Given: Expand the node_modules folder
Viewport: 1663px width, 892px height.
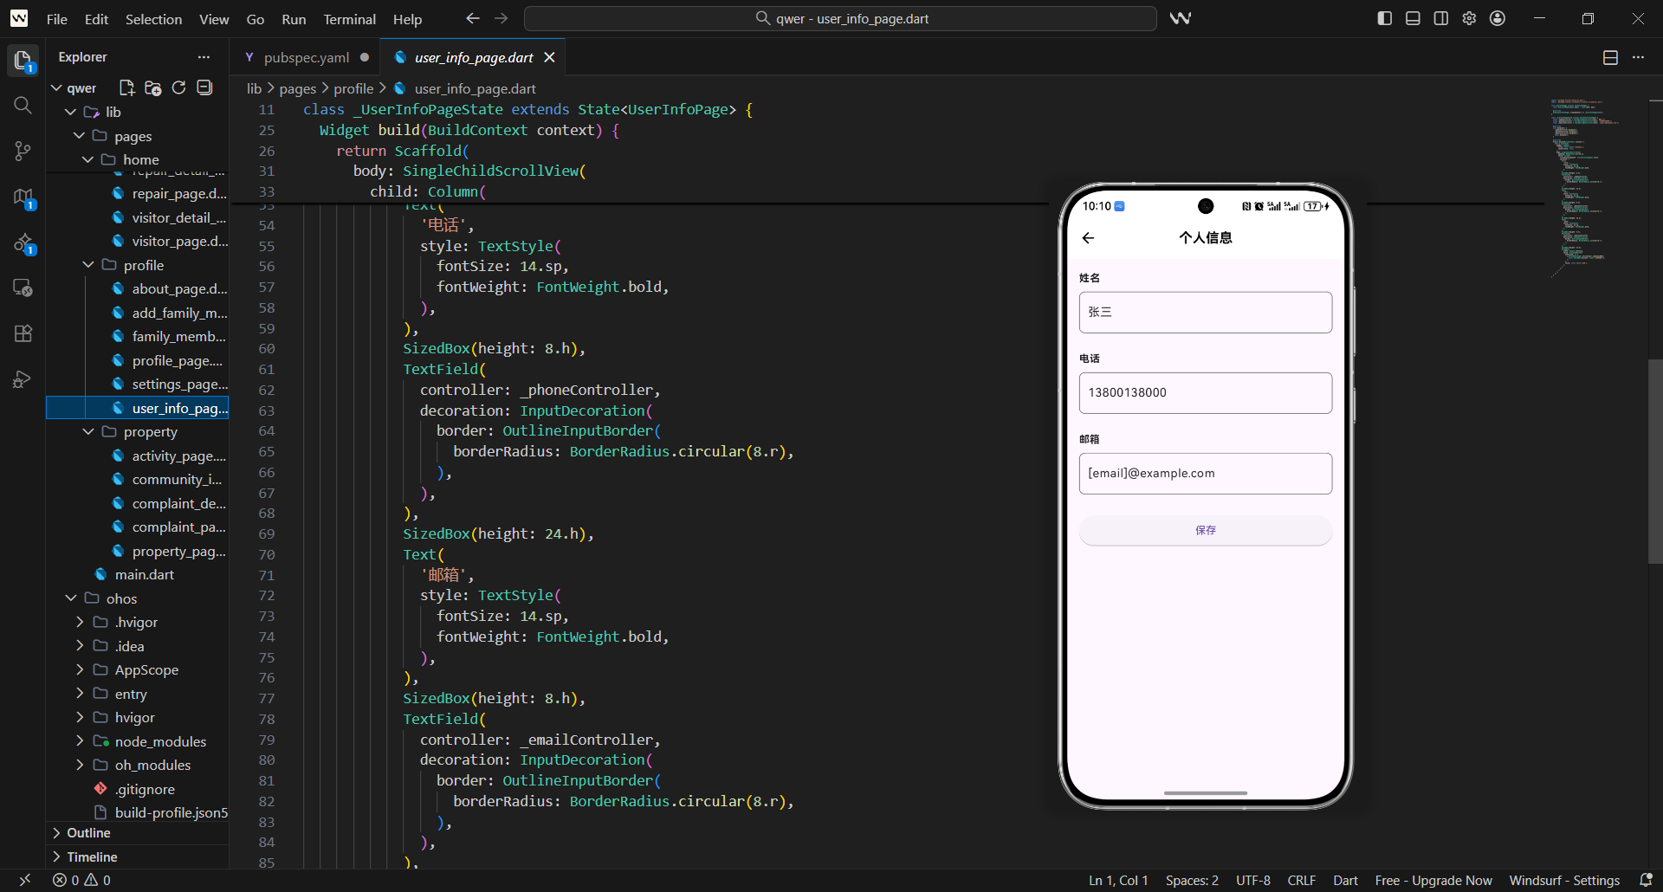Looking at the screenshot, I should tap(80, 741).
